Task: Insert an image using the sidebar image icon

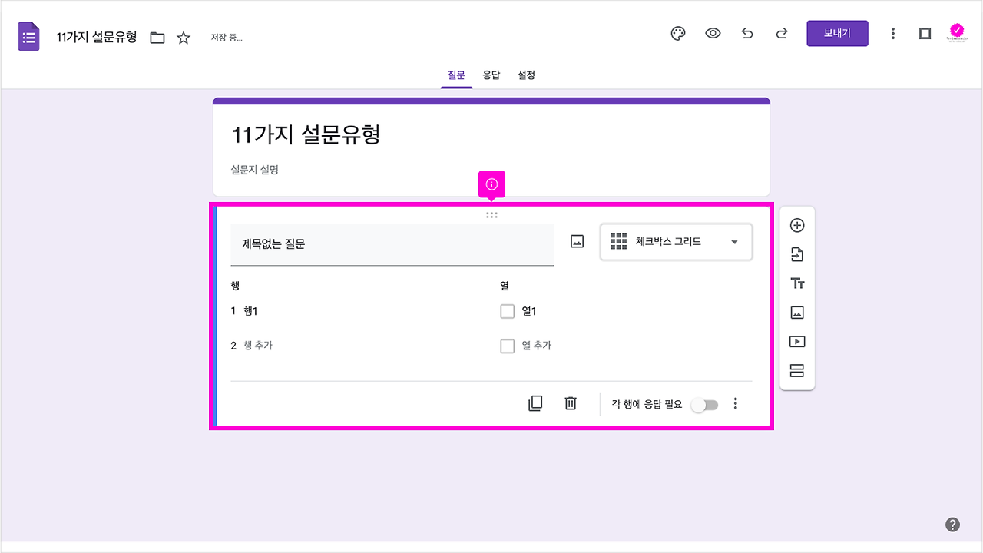Action: pyautogui.click(x=797, y=312)
